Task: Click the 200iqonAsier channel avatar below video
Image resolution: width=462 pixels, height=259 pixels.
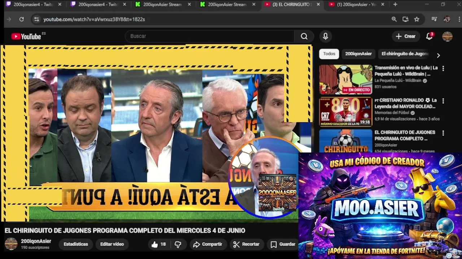Action: tap(11, 244)
